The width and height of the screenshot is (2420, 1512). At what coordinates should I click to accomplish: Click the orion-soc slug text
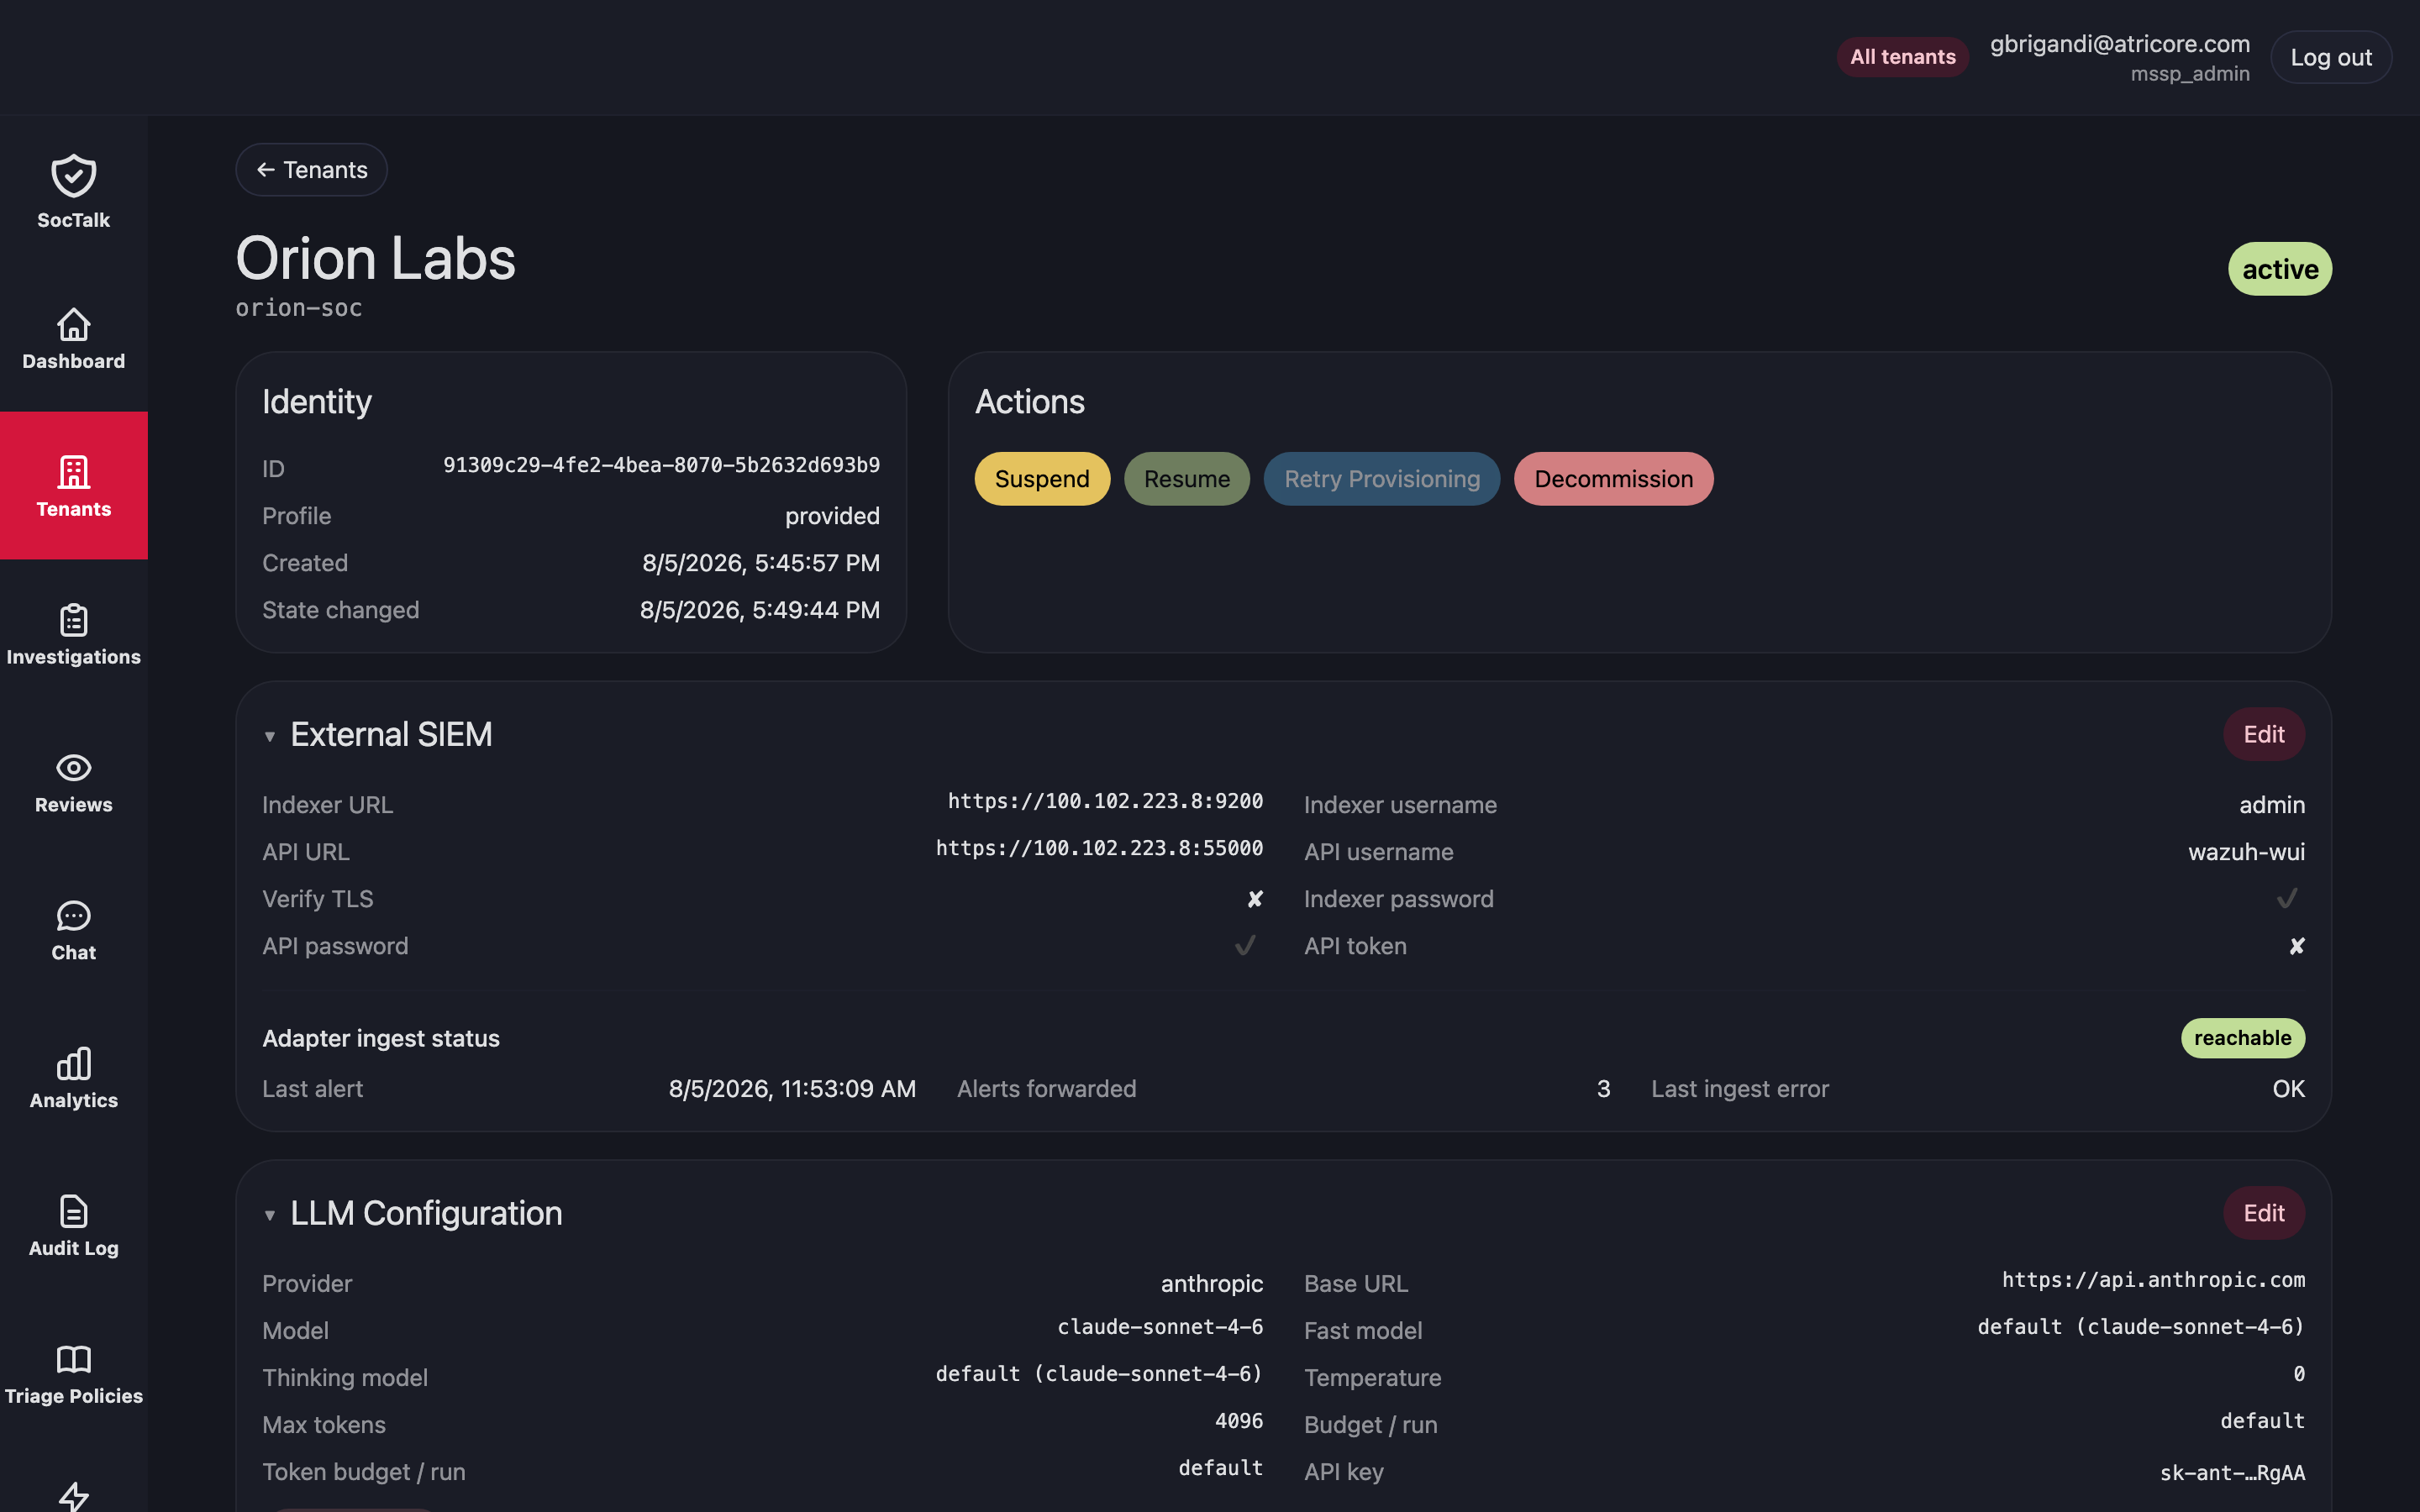click(x=298, y=308)
